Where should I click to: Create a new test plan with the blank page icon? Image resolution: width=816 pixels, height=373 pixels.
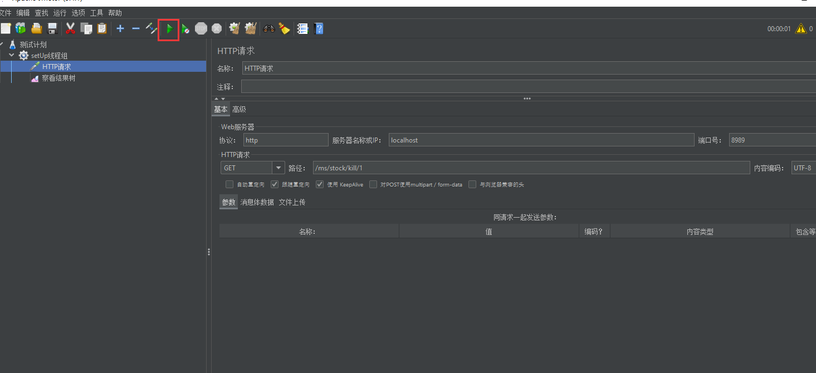click(6, 28)
